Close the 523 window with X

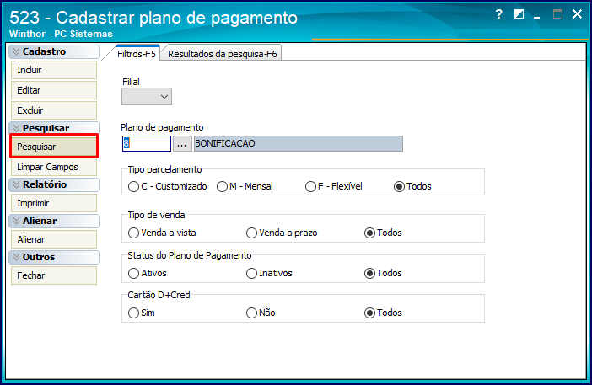click(x=578, y=14)
